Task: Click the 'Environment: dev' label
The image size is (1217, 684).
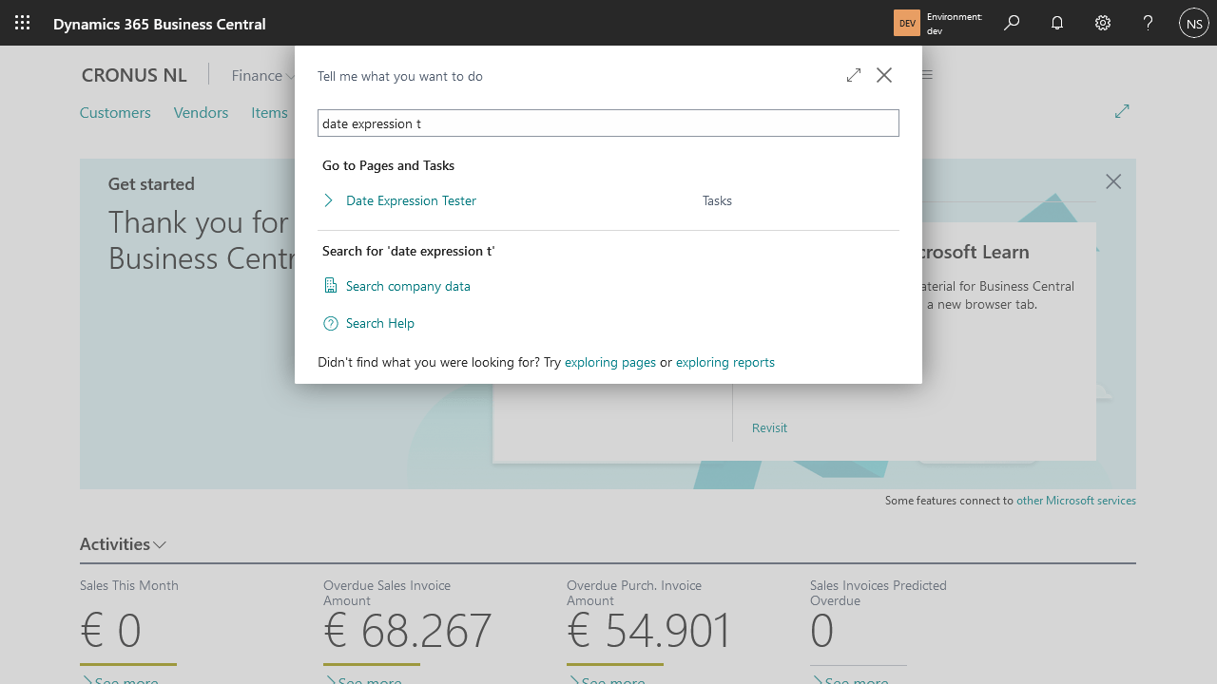Action: pyautogui.click(x=955, y=24)
